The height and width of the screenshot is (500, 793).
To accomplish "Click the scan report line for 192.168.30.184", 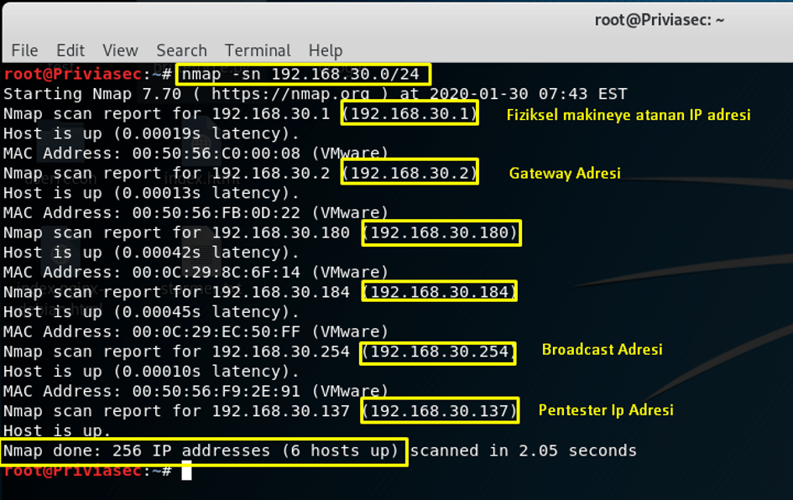I will point(260,292).
